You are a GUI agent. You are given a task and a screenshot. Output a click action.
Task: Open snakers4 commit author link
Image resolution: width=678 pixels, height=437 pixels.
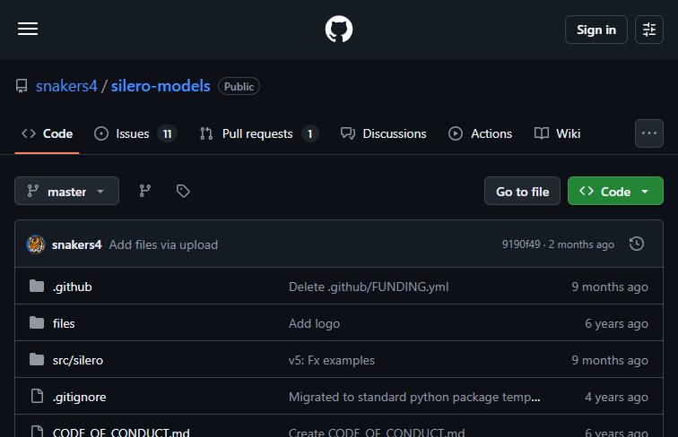coord(76,244)
